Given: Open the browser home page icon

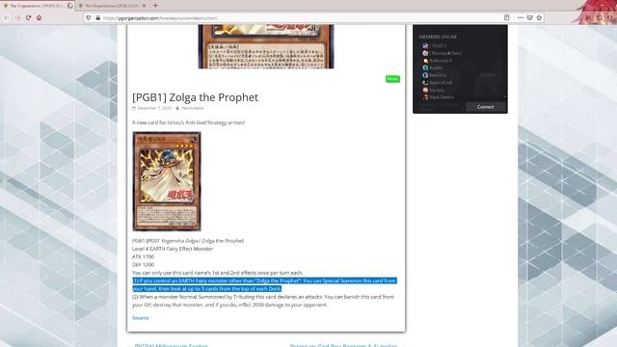Looking at the screenshot, I should pos(39,17).
